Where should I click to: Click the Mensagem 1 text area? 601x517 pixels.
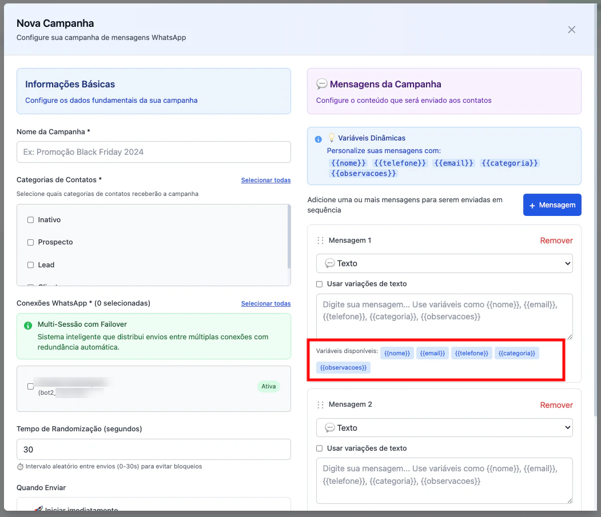pos(444,316)
